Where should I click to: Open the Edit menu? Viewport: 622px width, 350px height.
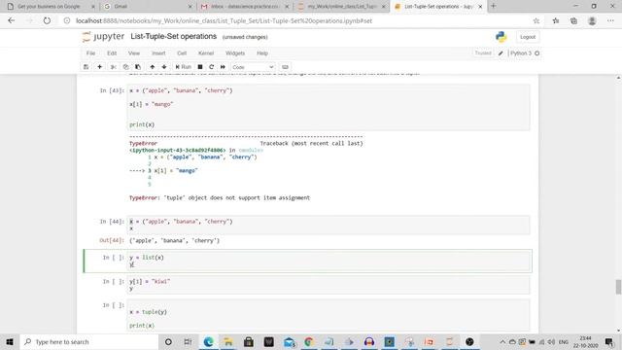112,53
